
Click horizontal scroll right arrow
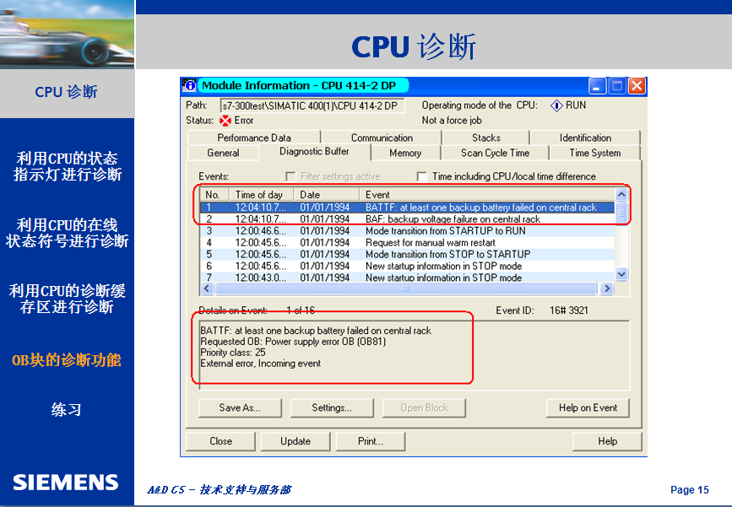point(606,289)
